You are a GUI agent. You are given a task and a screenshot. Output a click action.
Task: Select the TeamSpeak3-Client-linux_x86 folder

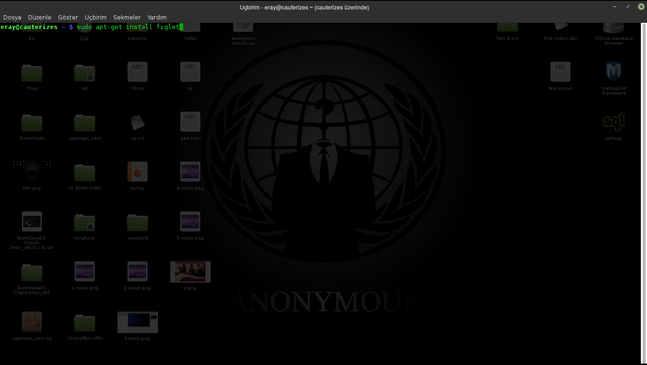point(32,272)
